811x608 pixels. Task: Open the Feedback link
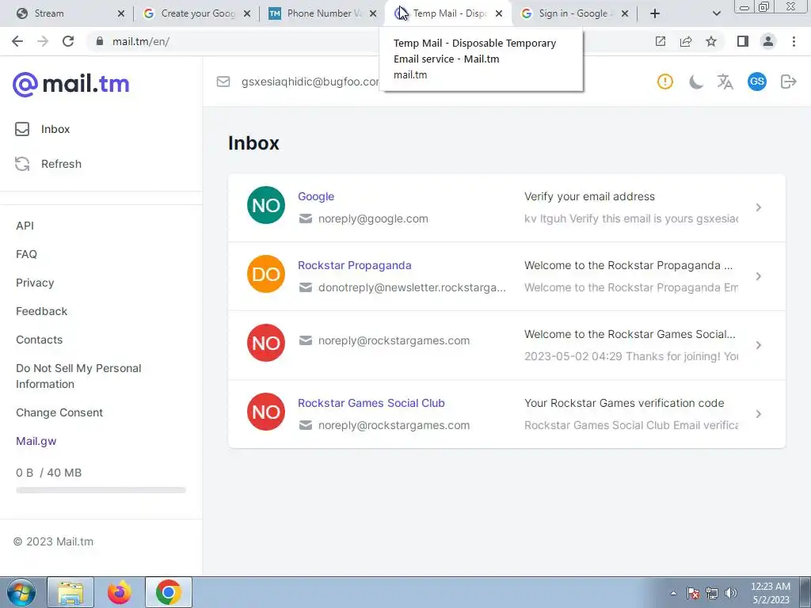[x=41, y=310]
